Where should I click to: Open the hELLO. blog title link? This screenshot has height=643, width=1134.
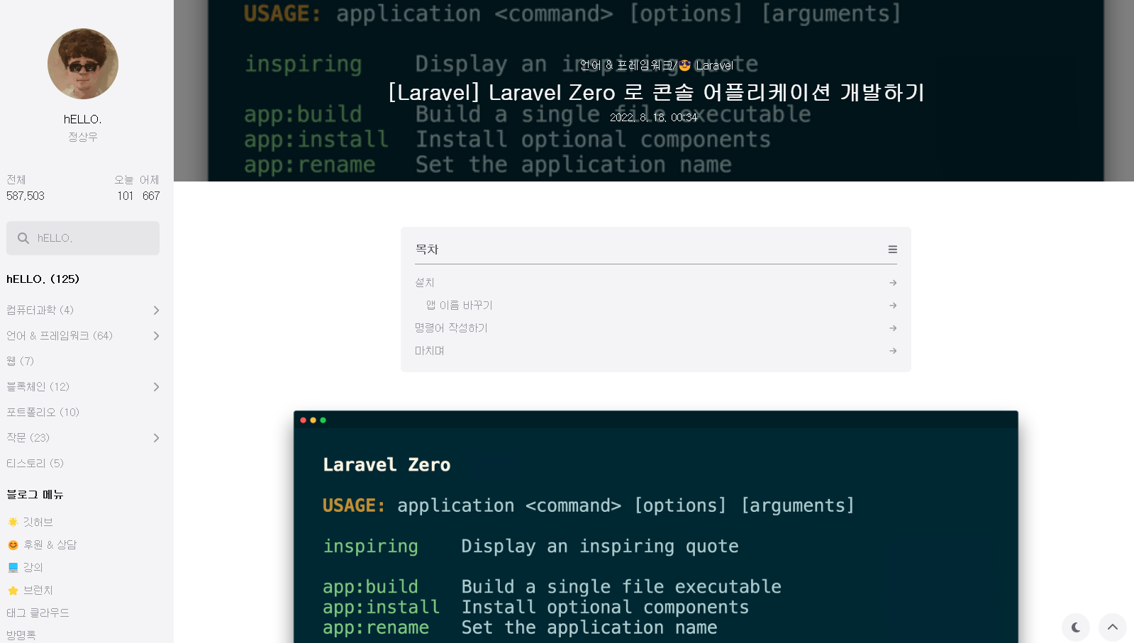tap(83, 119)
